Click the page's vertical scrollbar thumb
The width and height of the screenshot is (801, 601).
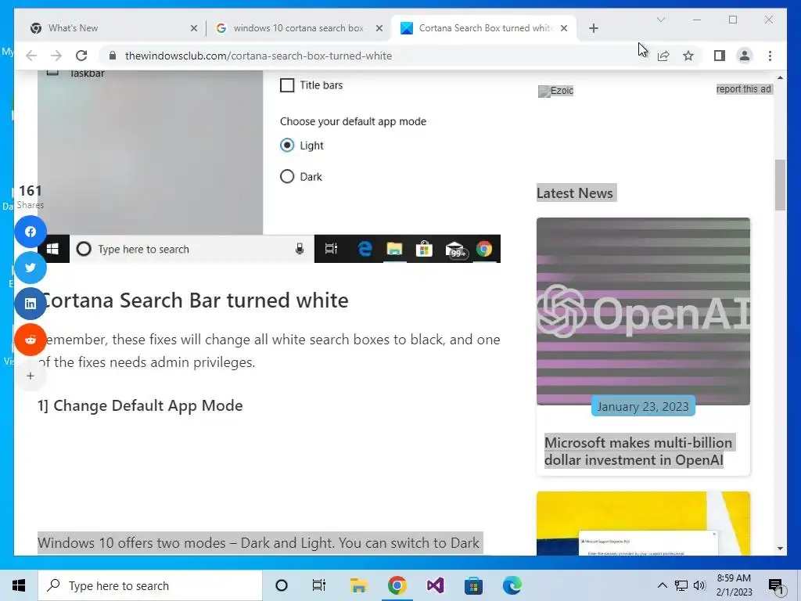coord(780,185)
